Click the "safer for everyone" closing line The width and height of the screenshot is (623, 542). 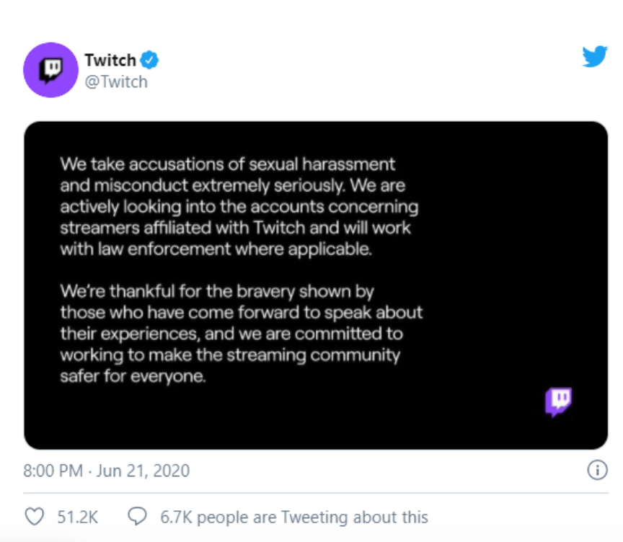tap(133, 376)
